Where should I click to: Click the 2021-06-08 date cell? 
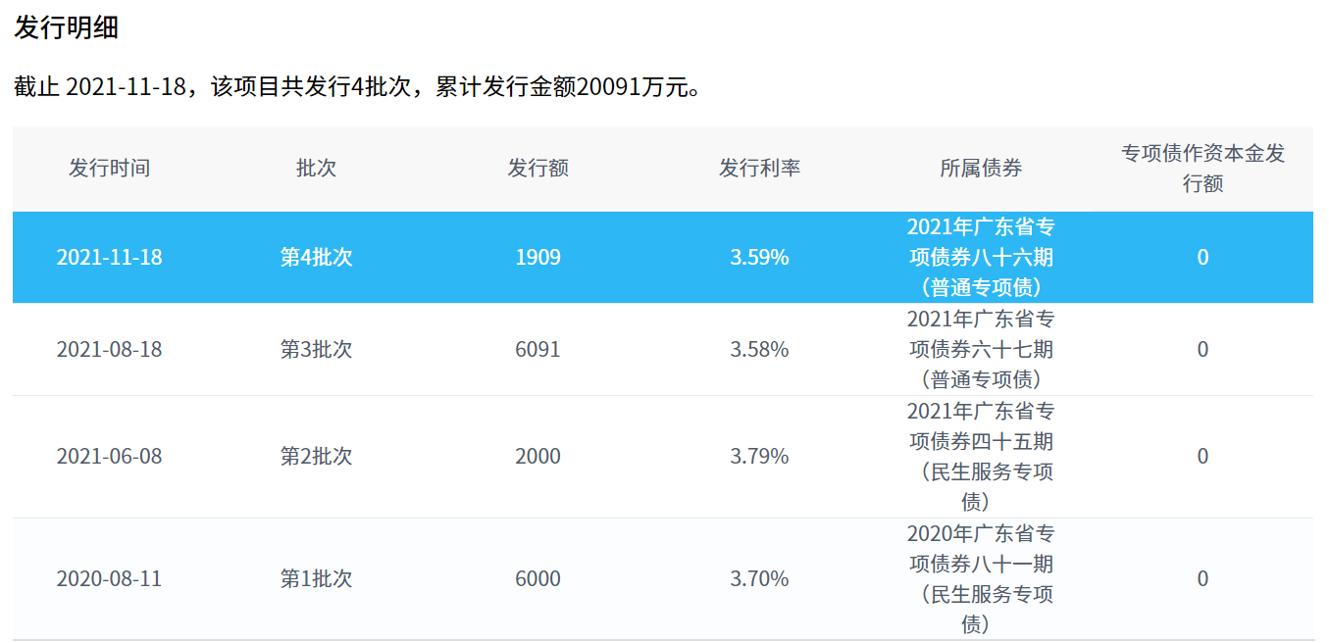pyautogui.click(x=109, y=456)
